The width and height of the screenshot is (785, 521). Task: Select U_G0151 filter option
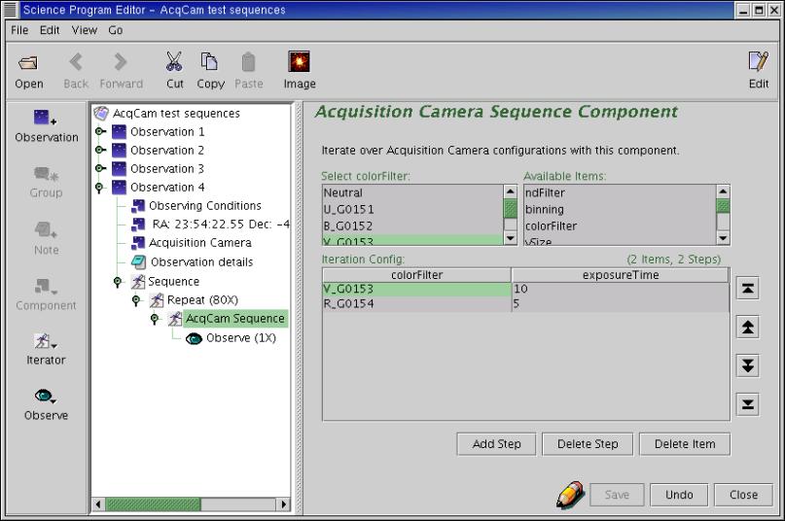pyautogui.click(x=412, y=209)
